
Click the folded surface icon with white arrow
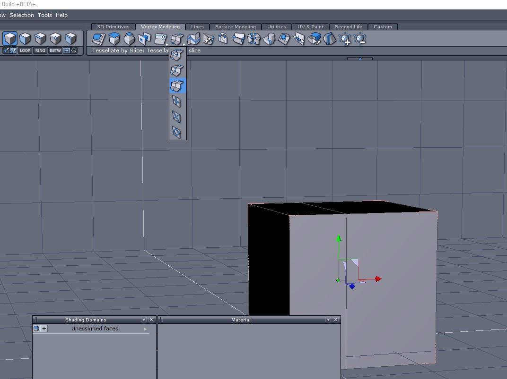160,39
